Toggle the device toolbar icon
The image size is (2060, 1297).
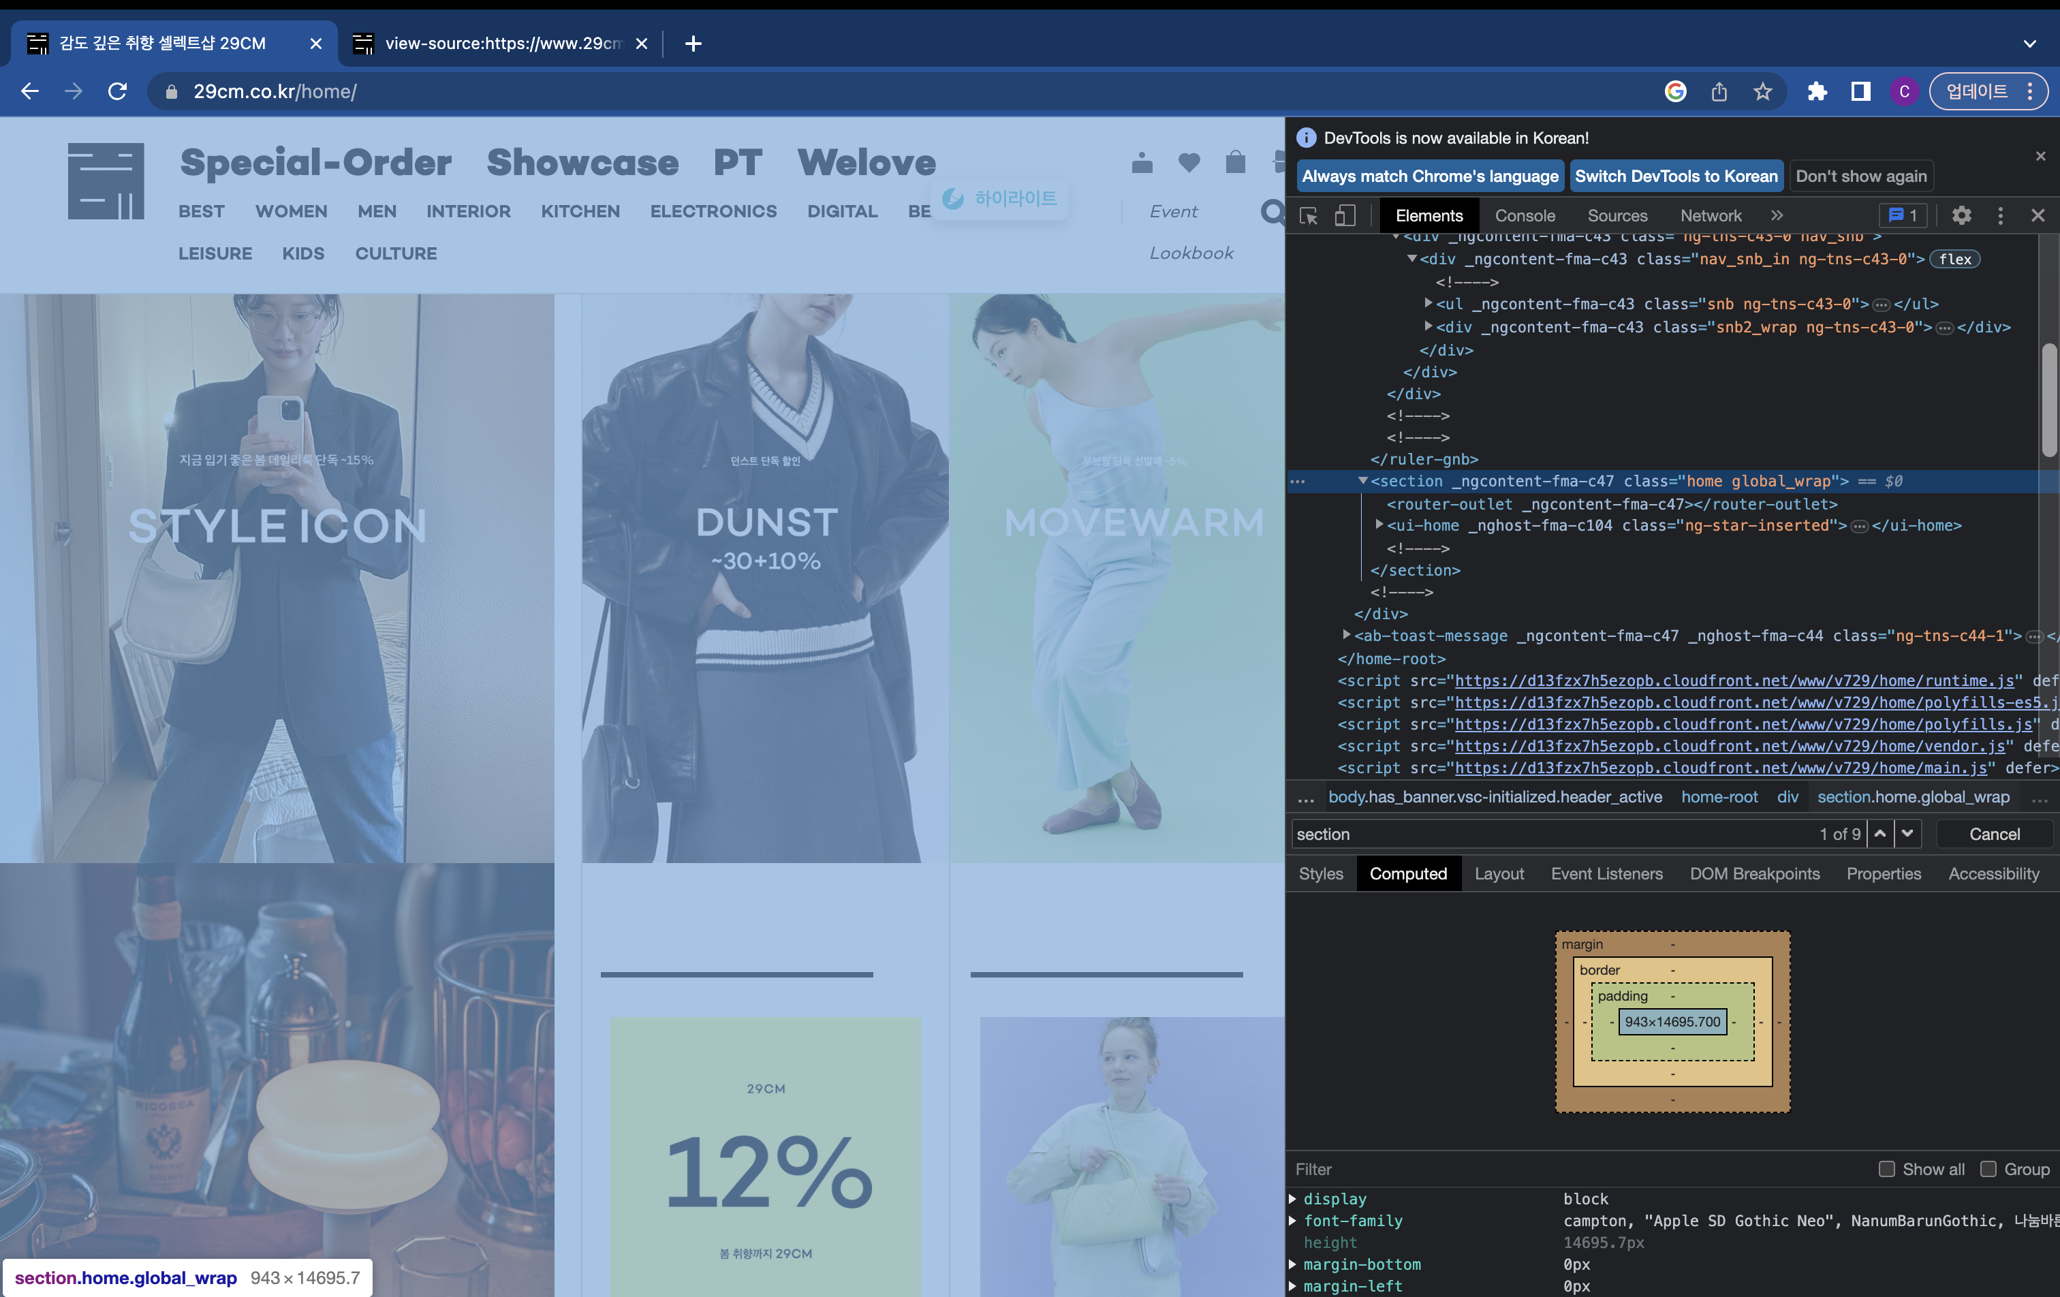point(1345,215)
